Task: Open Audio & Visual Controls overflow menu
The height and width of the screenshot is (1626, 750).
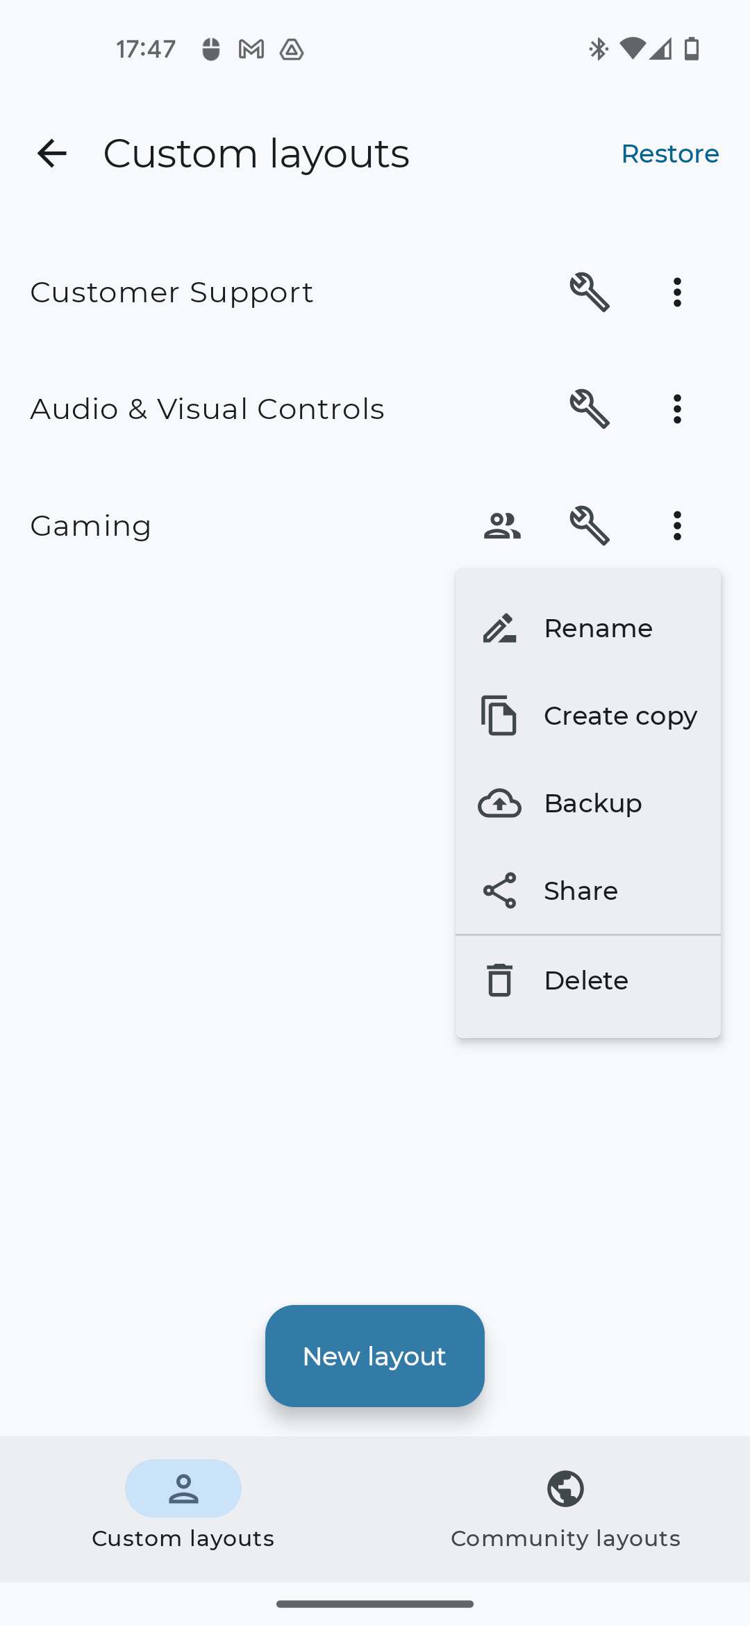Action: [676, 409]
